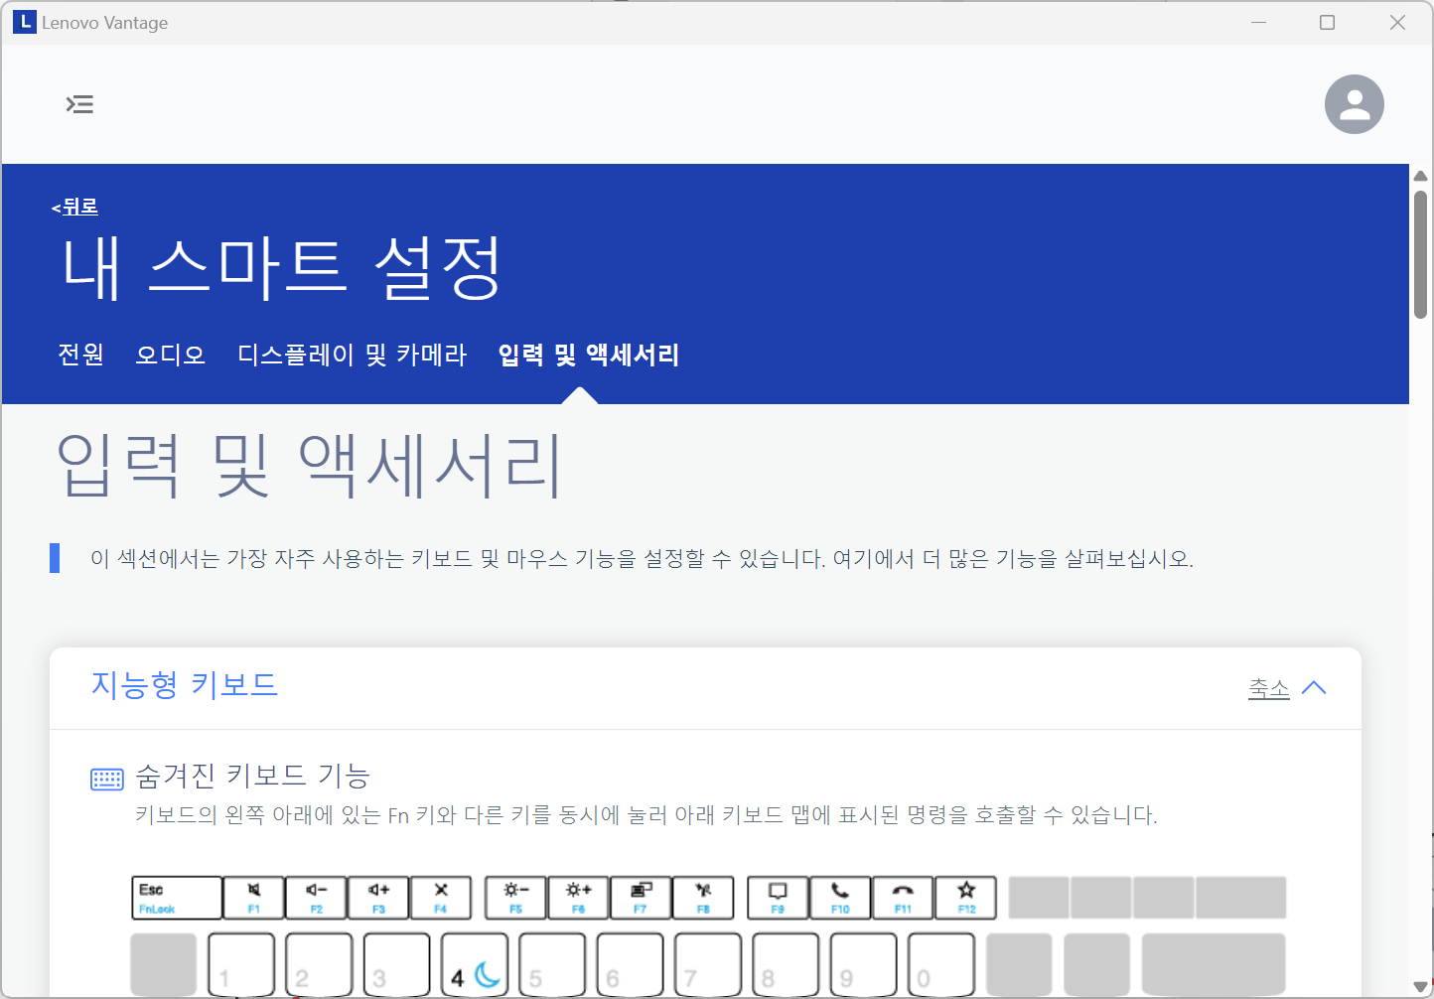Click the scrollbar up arrow
1434x999 pixels.
pyautogui.click(x=1421, y=176)
